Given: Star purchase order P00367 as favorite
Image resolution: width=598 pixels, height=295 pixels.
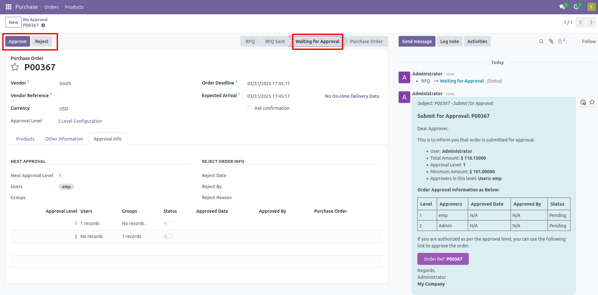Looking at the screenshot, I should pos(15,67).
